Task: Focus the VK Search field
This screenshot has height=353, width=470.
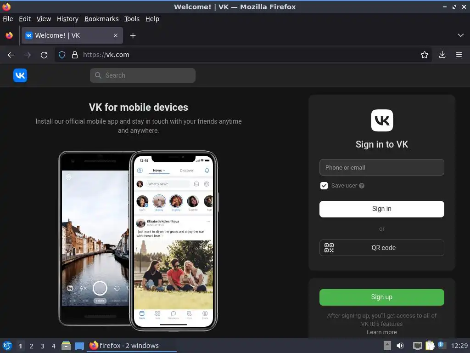Action: click(x=143, y=75)
